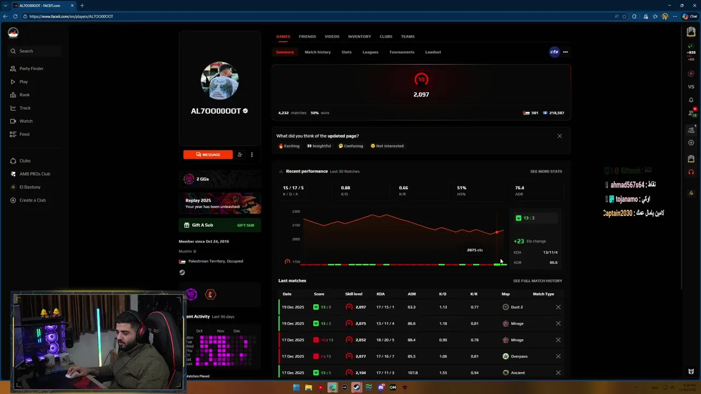Click Create a Club
This screenshot has height=394, width=701.
tap(28, 200)
